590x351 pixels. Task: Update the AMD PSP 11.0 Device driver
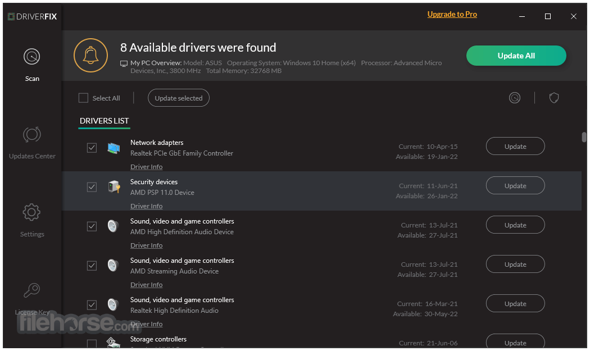[515, 185]
